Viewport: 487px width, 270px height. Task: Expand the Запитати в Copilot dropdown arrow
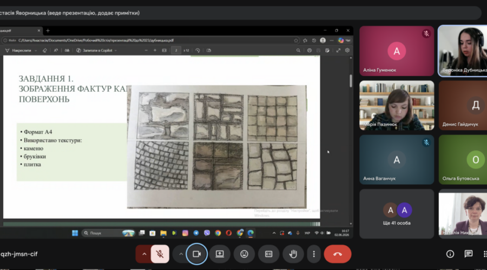tap(116, 51)
